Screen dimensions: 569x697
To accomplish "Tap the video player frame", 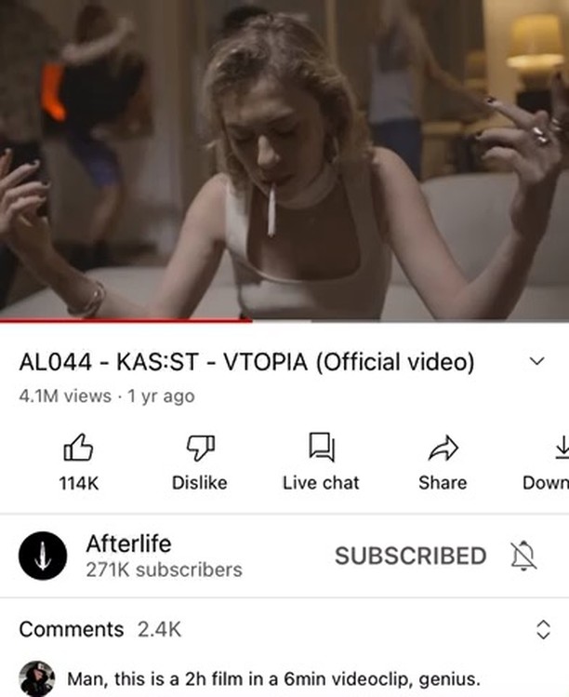I will (x=284, y=159).
